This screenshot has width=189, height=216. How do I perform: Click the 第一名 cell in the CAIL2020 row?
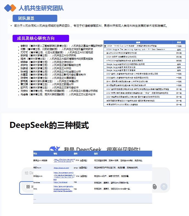[x=179, y=105]
